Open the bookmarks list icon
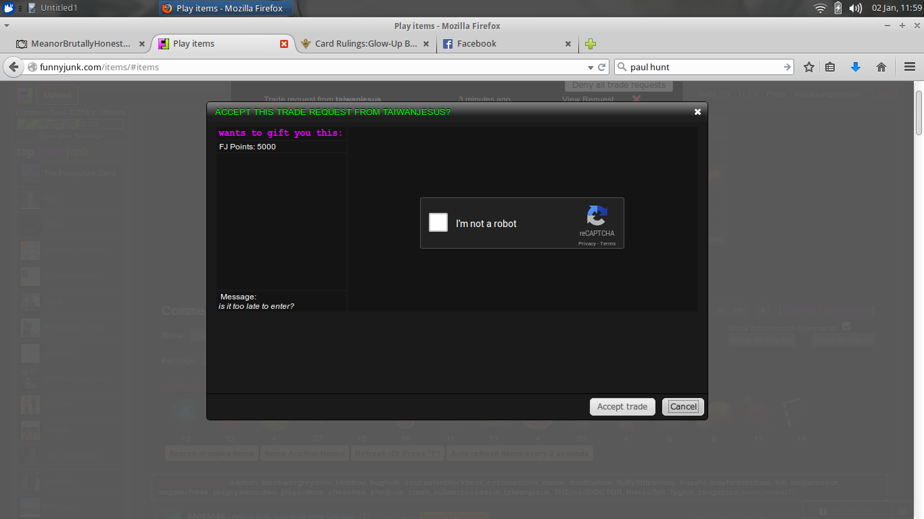Viewport: 924px width, 519px height. (x=830, y=67)
